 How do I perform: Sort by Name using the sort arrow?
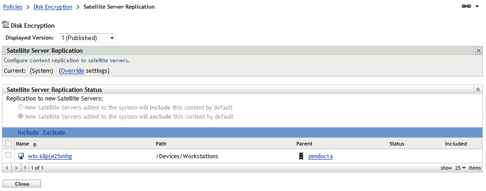click(35, 144)
